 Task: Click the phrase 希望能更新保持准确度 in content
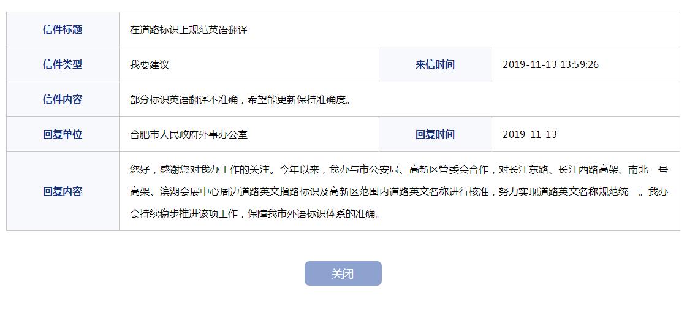coord(297,100)
